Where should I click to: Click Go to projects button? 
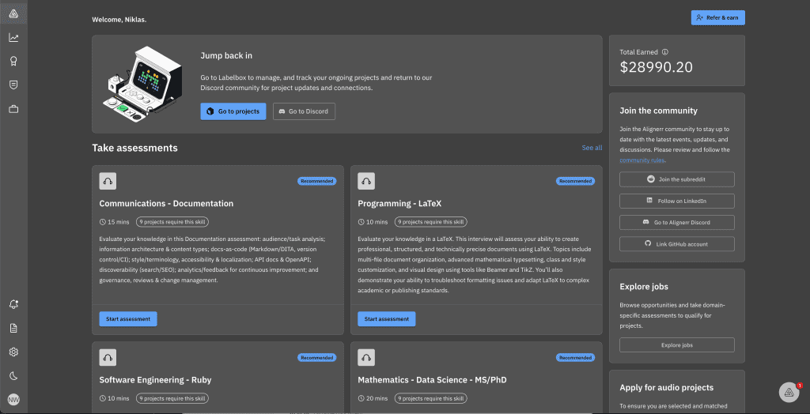pyautogui.click(x=233, y=111)
